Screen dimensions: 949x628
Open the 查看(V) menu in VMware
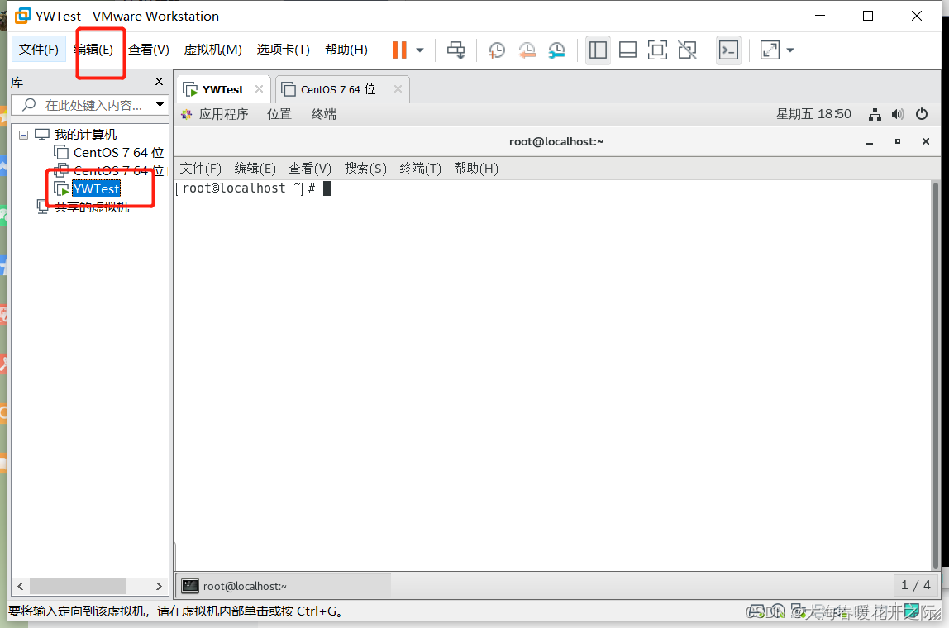[x=148, y=50]
